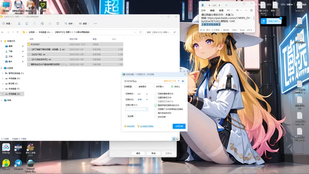Open the 编辑 menu in Notepad
309x174 pixels.
click(x=212, y=10)
